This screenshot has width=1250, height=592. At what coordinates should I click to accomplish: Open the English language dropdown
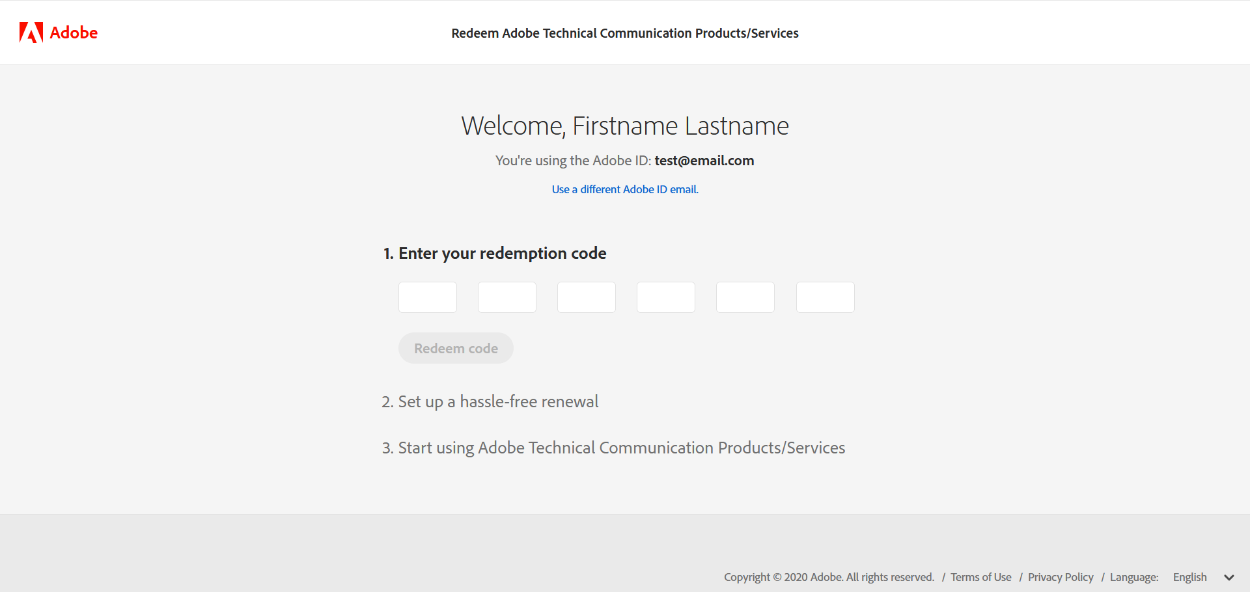point(1190,577)
